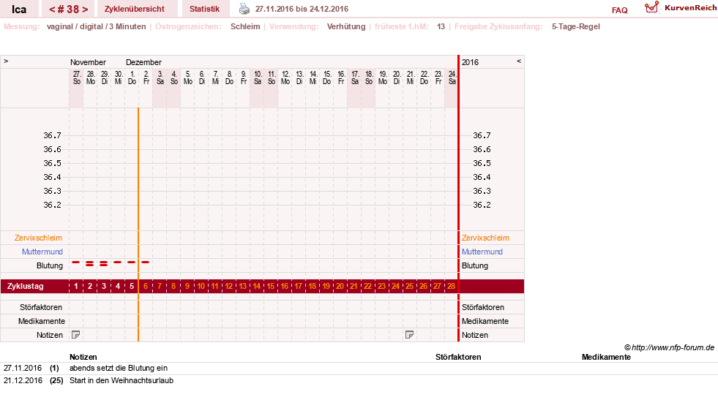
Task: Click the '5-Tage-Regel' value
Action: (575, 26)
